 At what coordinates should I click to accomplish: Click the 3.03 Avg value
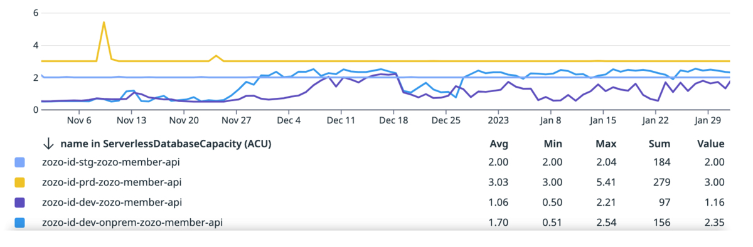tap(498, 182)
